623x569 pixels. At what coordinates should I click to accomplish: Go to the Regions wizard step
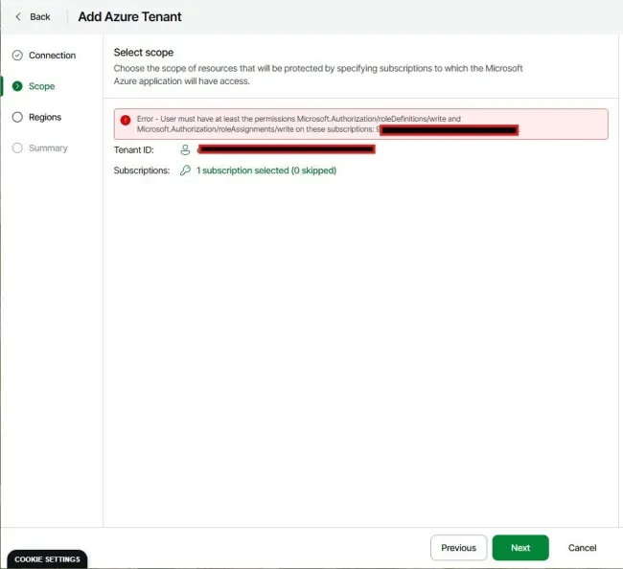(x=45, y=117)
